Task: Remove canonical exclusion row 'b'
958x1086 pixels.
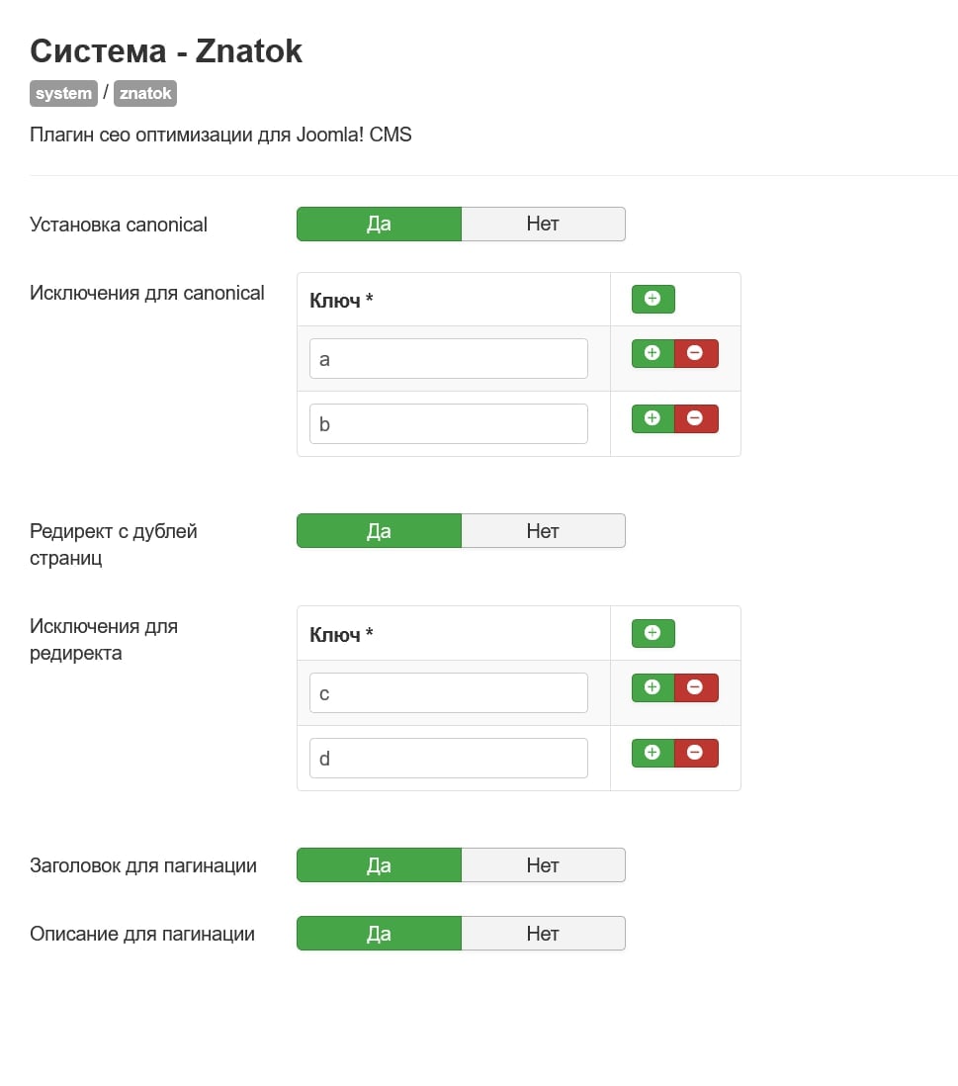Action: click(x=696, y=418)
